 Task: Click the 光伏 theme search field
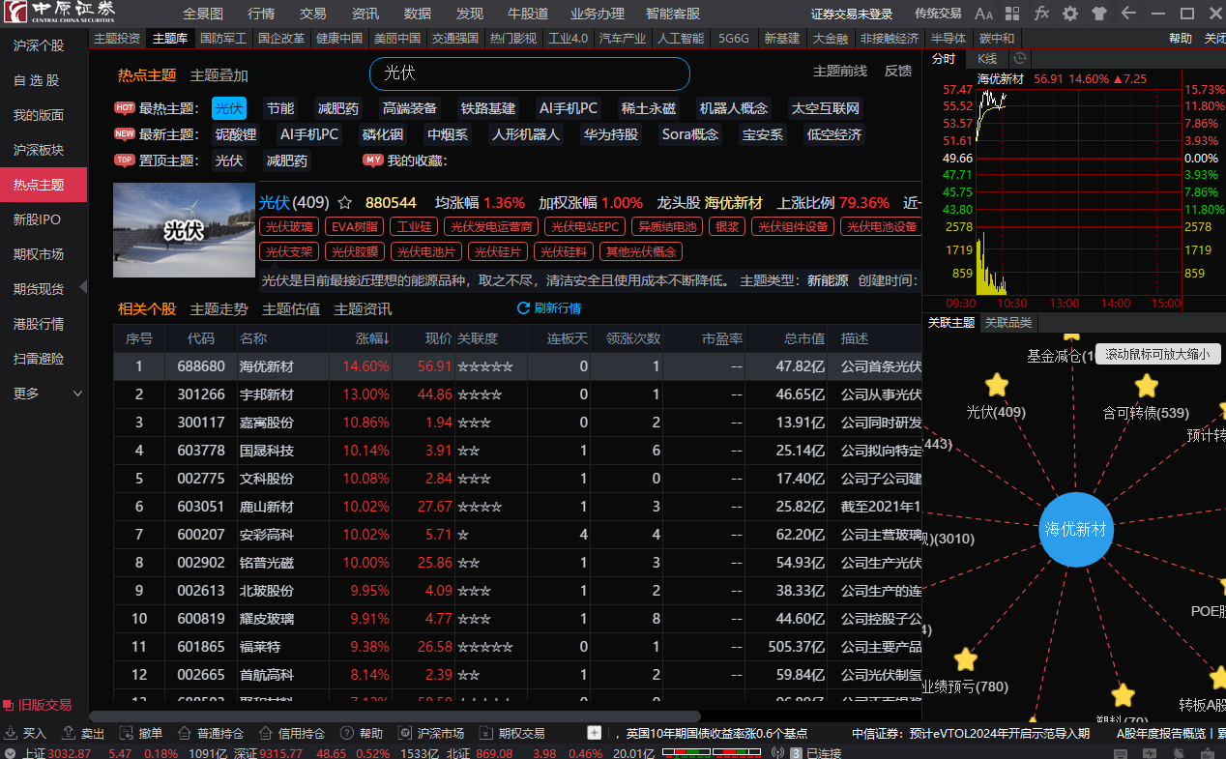point(530,73)
